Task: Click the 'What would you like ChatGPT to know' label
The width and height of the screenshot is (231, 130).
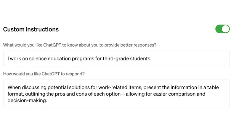Action: click(x=80, y=45)
